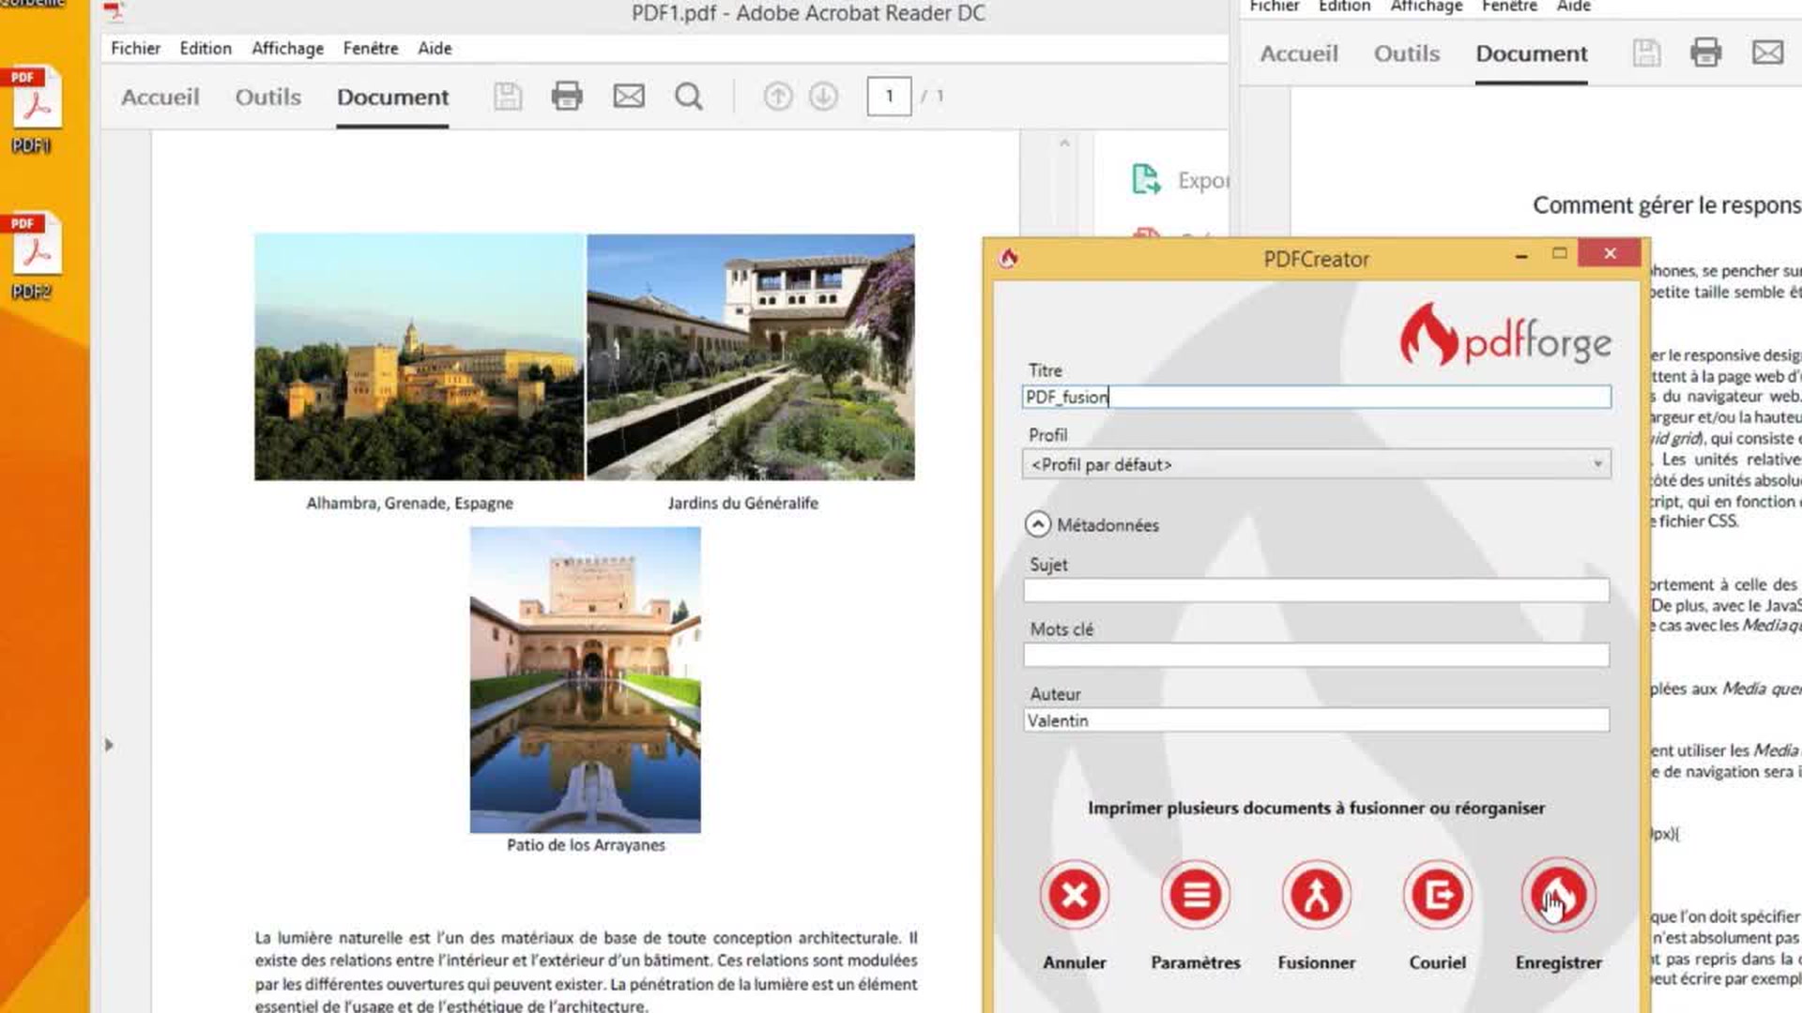The height and width of the screenshot is (1013, 1802).
Task: Open the search icon in Acrobat Reader
Action: [690, 96]
